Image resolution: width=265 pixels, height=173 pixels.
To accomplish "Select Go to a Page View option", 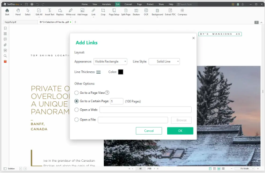I will point(77,93).
